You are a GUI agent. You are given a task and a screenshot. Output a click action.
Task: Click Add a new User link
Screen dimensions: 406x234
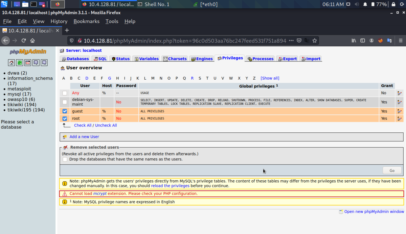(84, 137)
